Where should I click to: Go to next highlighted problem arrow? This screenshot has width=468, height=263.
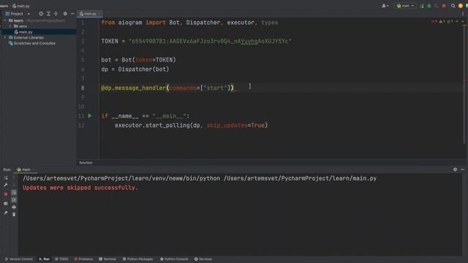click(x=463, y=21)
